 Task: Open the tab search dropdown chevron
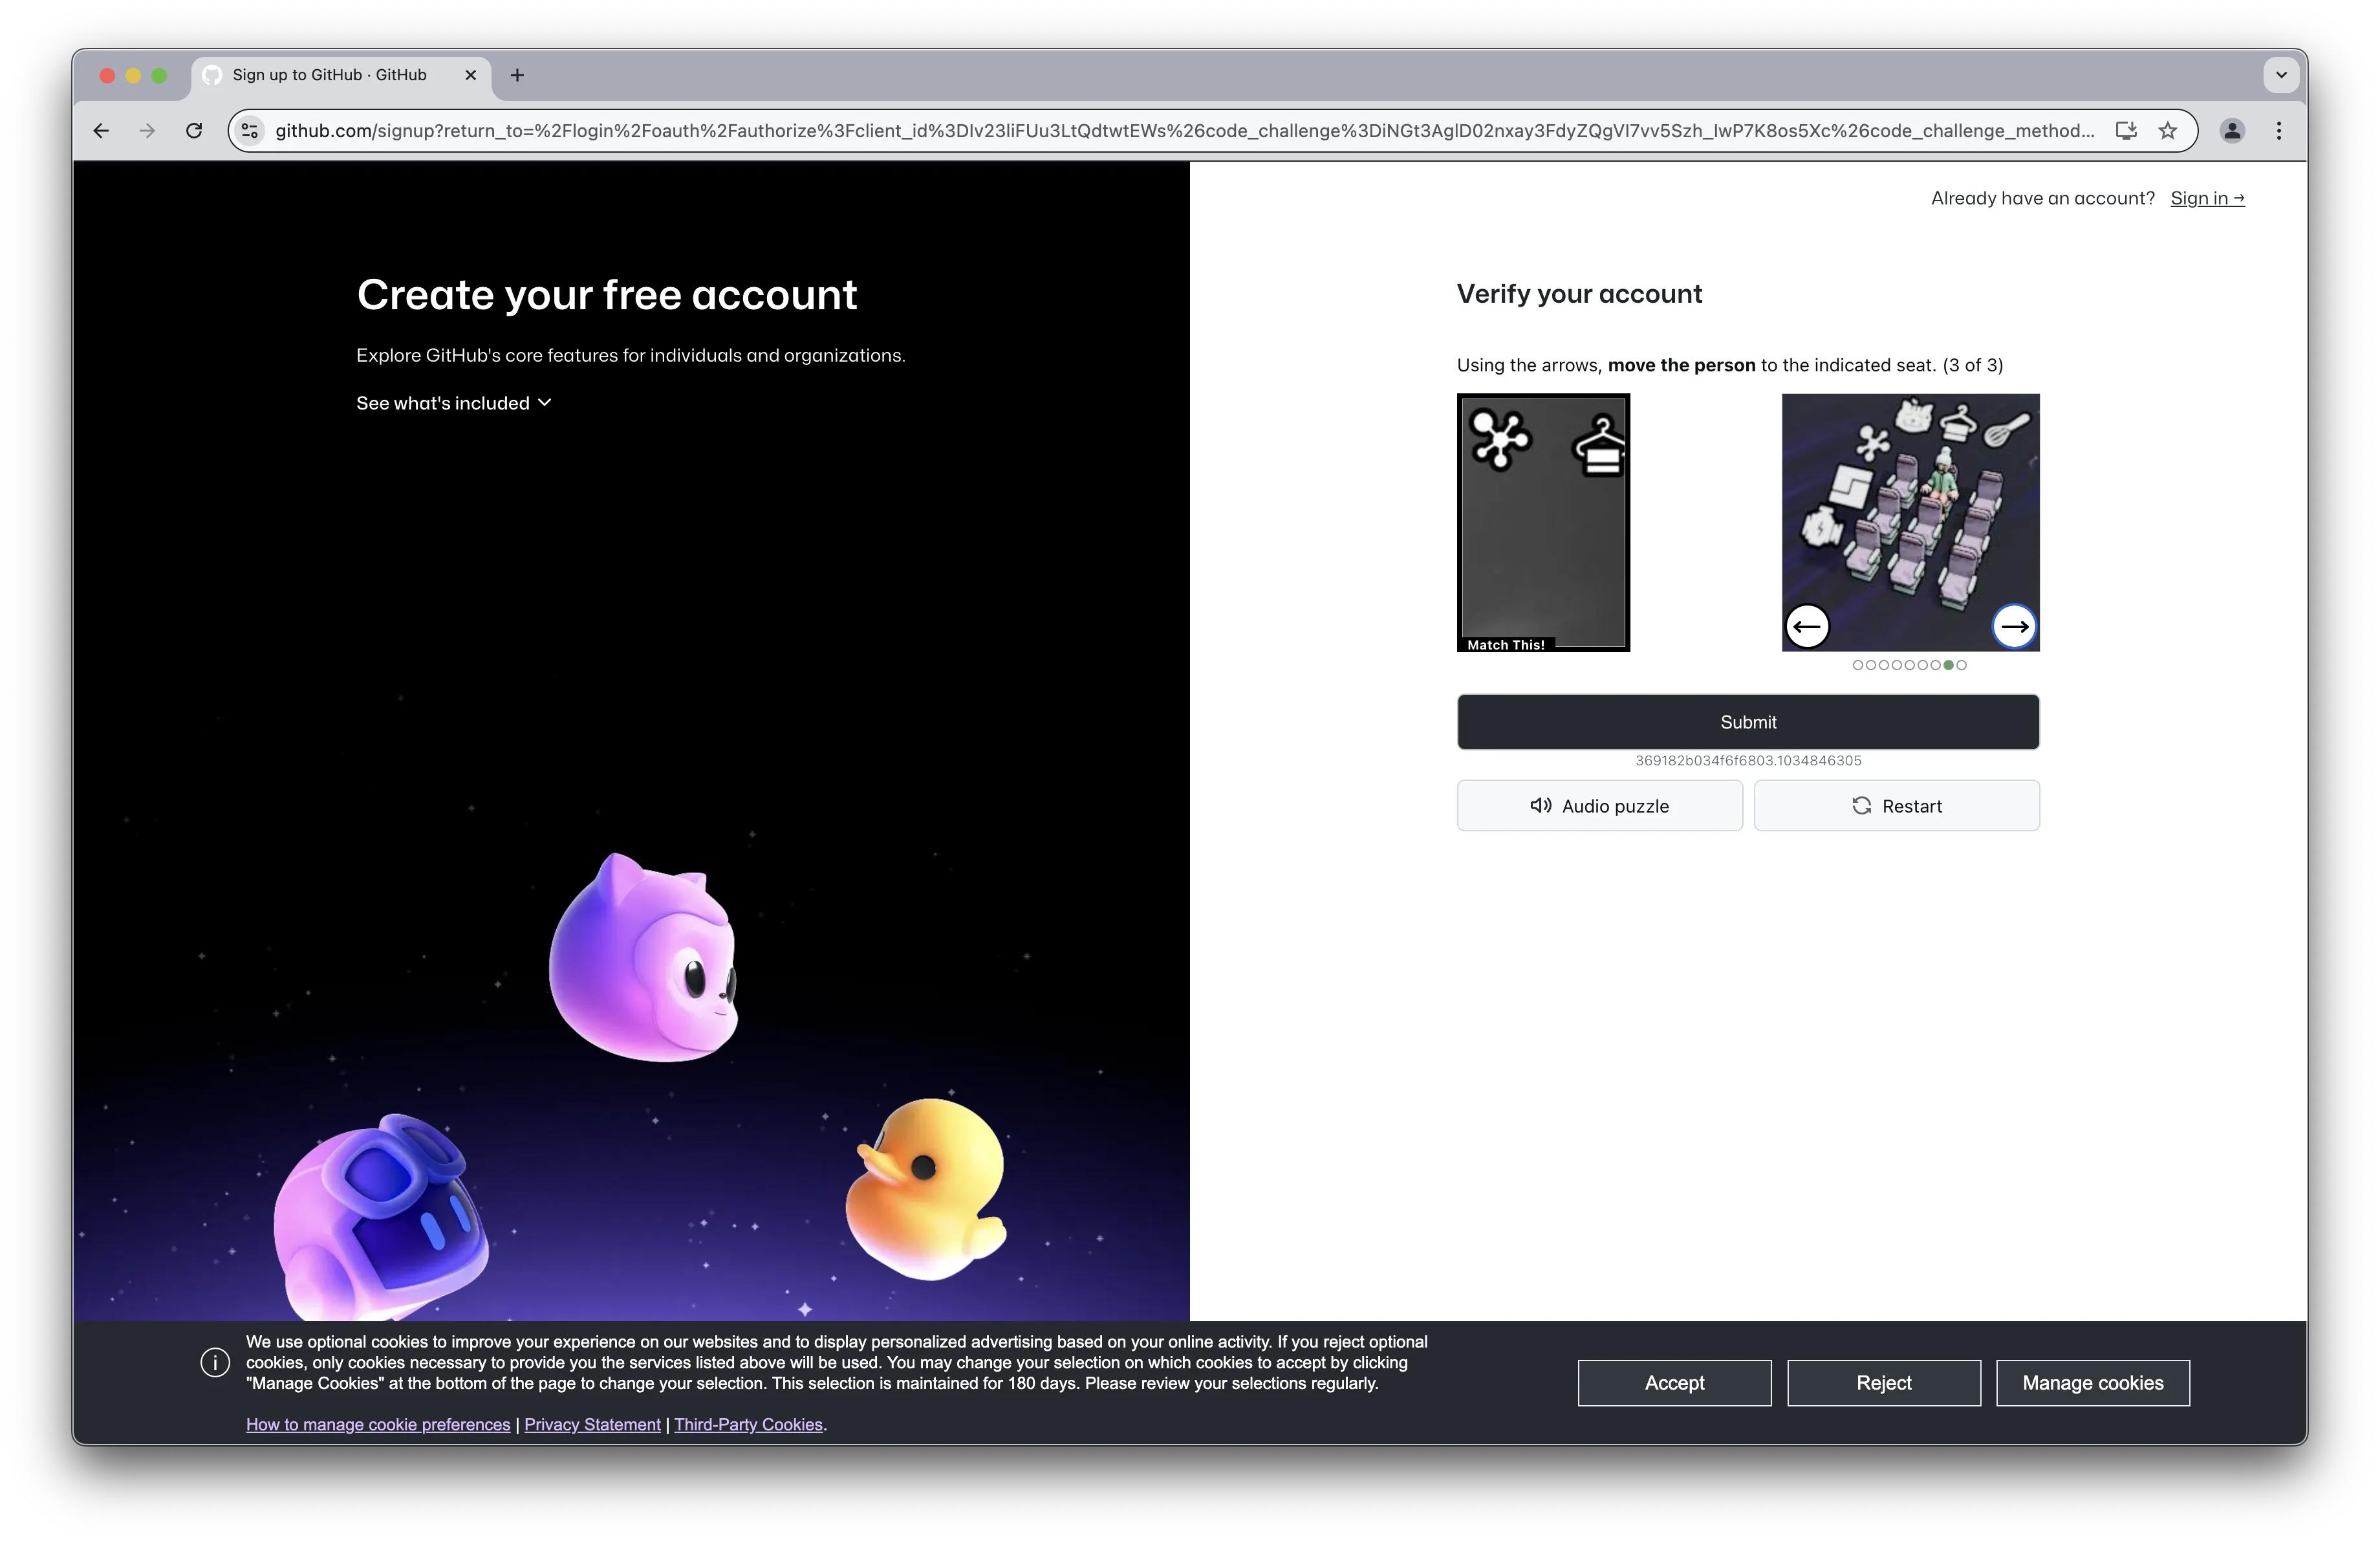[x=2281, y=75]
